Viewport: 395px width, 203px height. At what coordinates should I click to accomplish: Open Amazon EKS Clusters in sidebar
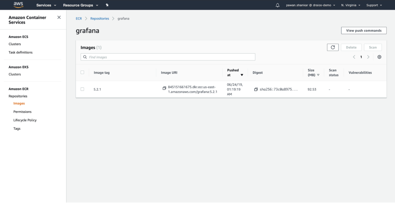click(x=15, y=74)
